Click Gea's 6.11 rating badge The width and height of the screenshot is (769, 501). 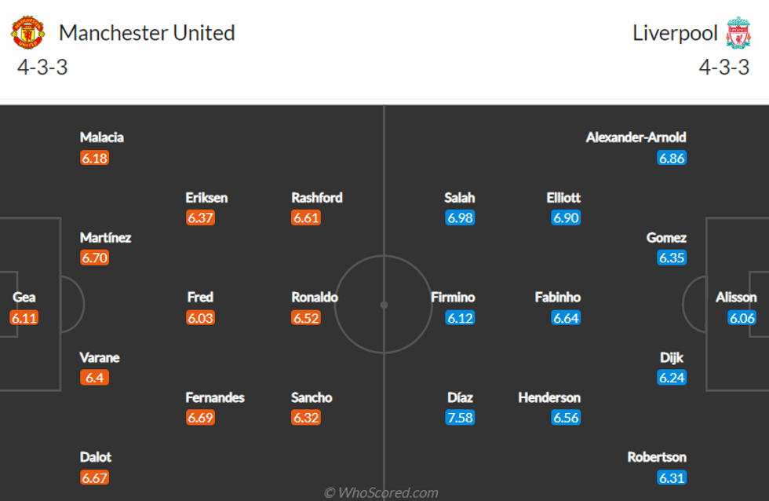click(x=24, y=318)
